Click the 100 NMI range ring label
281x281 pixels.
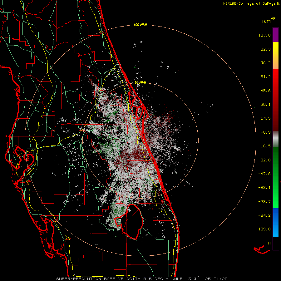(x=140, y=25)
